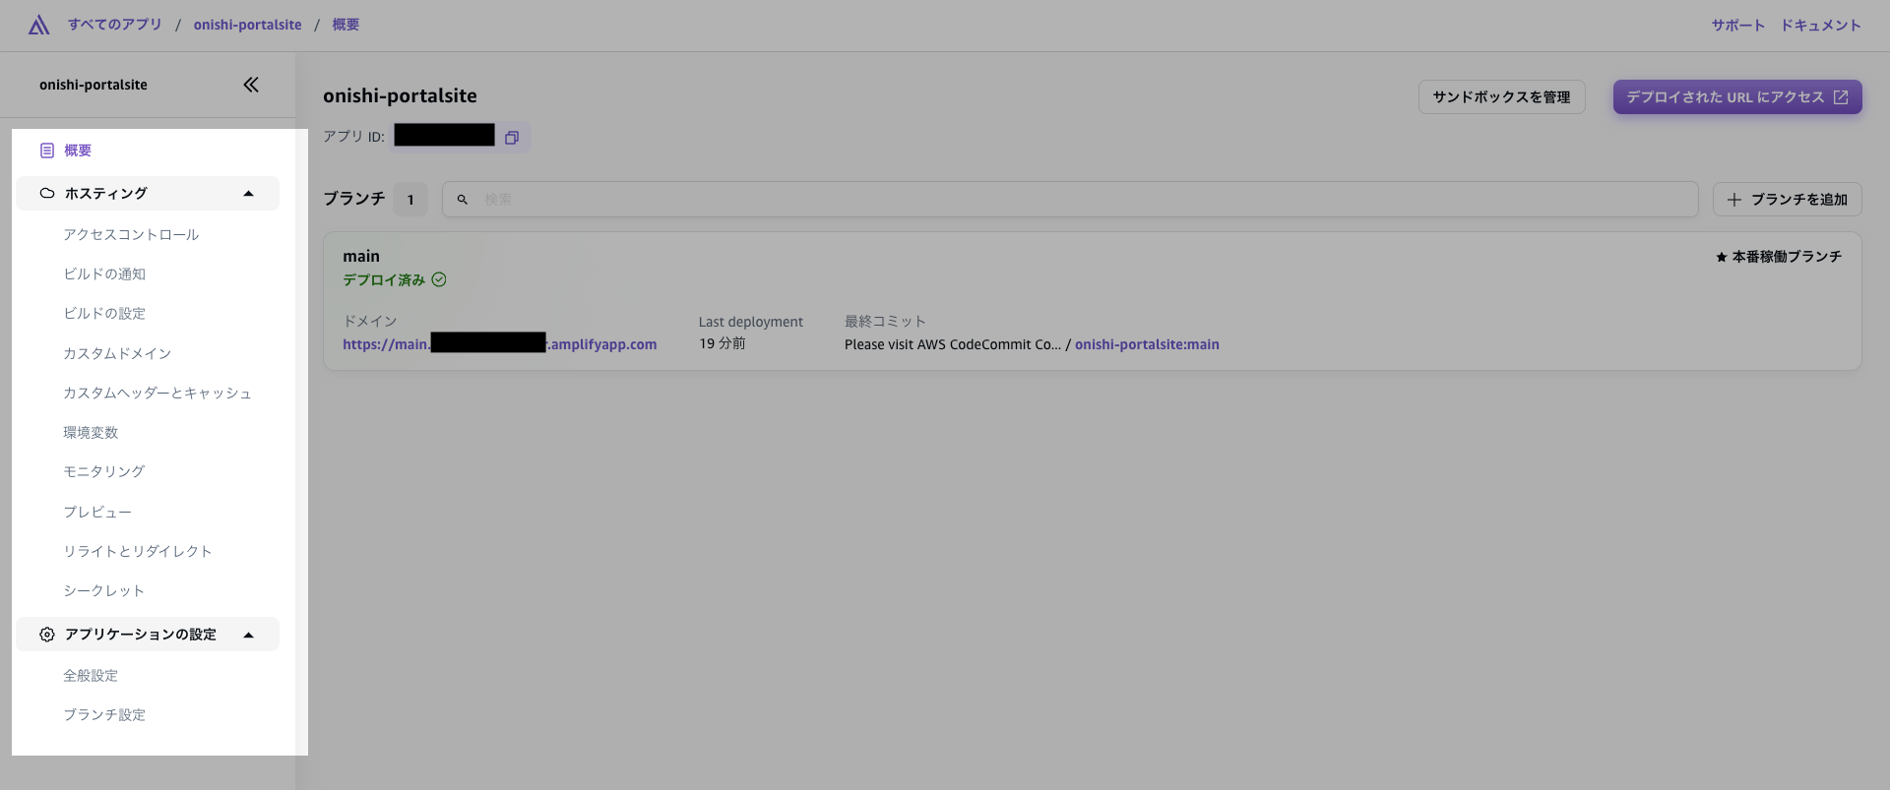Copy the app ID using copy icon
The height and width of the screenshot is (790, 1890).
pos(512,138)
